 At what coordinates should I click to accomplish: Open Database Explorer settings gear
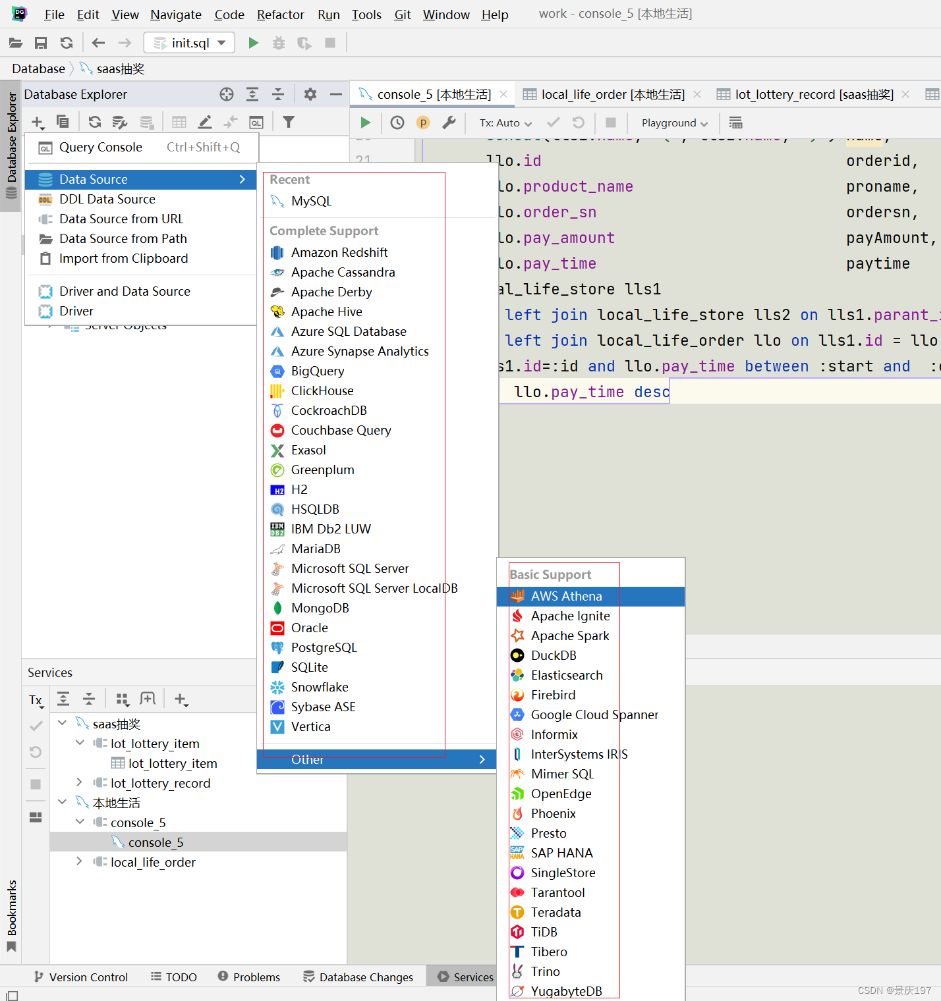coord(310,94)
